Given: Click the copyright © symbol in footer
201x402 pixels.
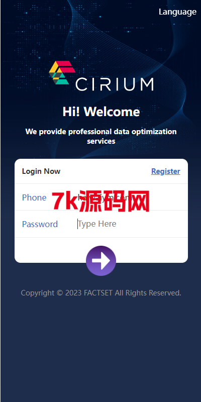Looking at the screenshot, I should click(x=59, y=293).
